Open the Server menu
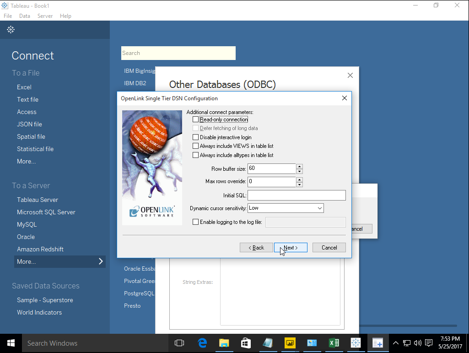 [45, 16]
